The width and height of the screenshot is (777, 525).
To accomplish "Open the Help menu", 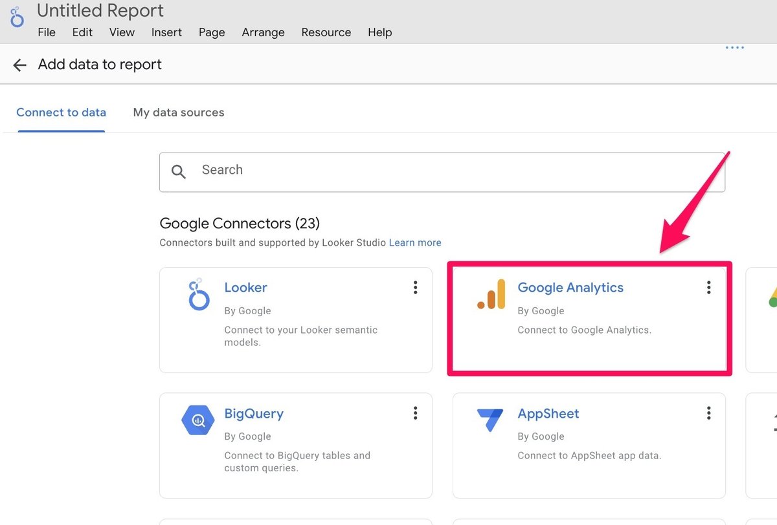I will tap(379, 32).
